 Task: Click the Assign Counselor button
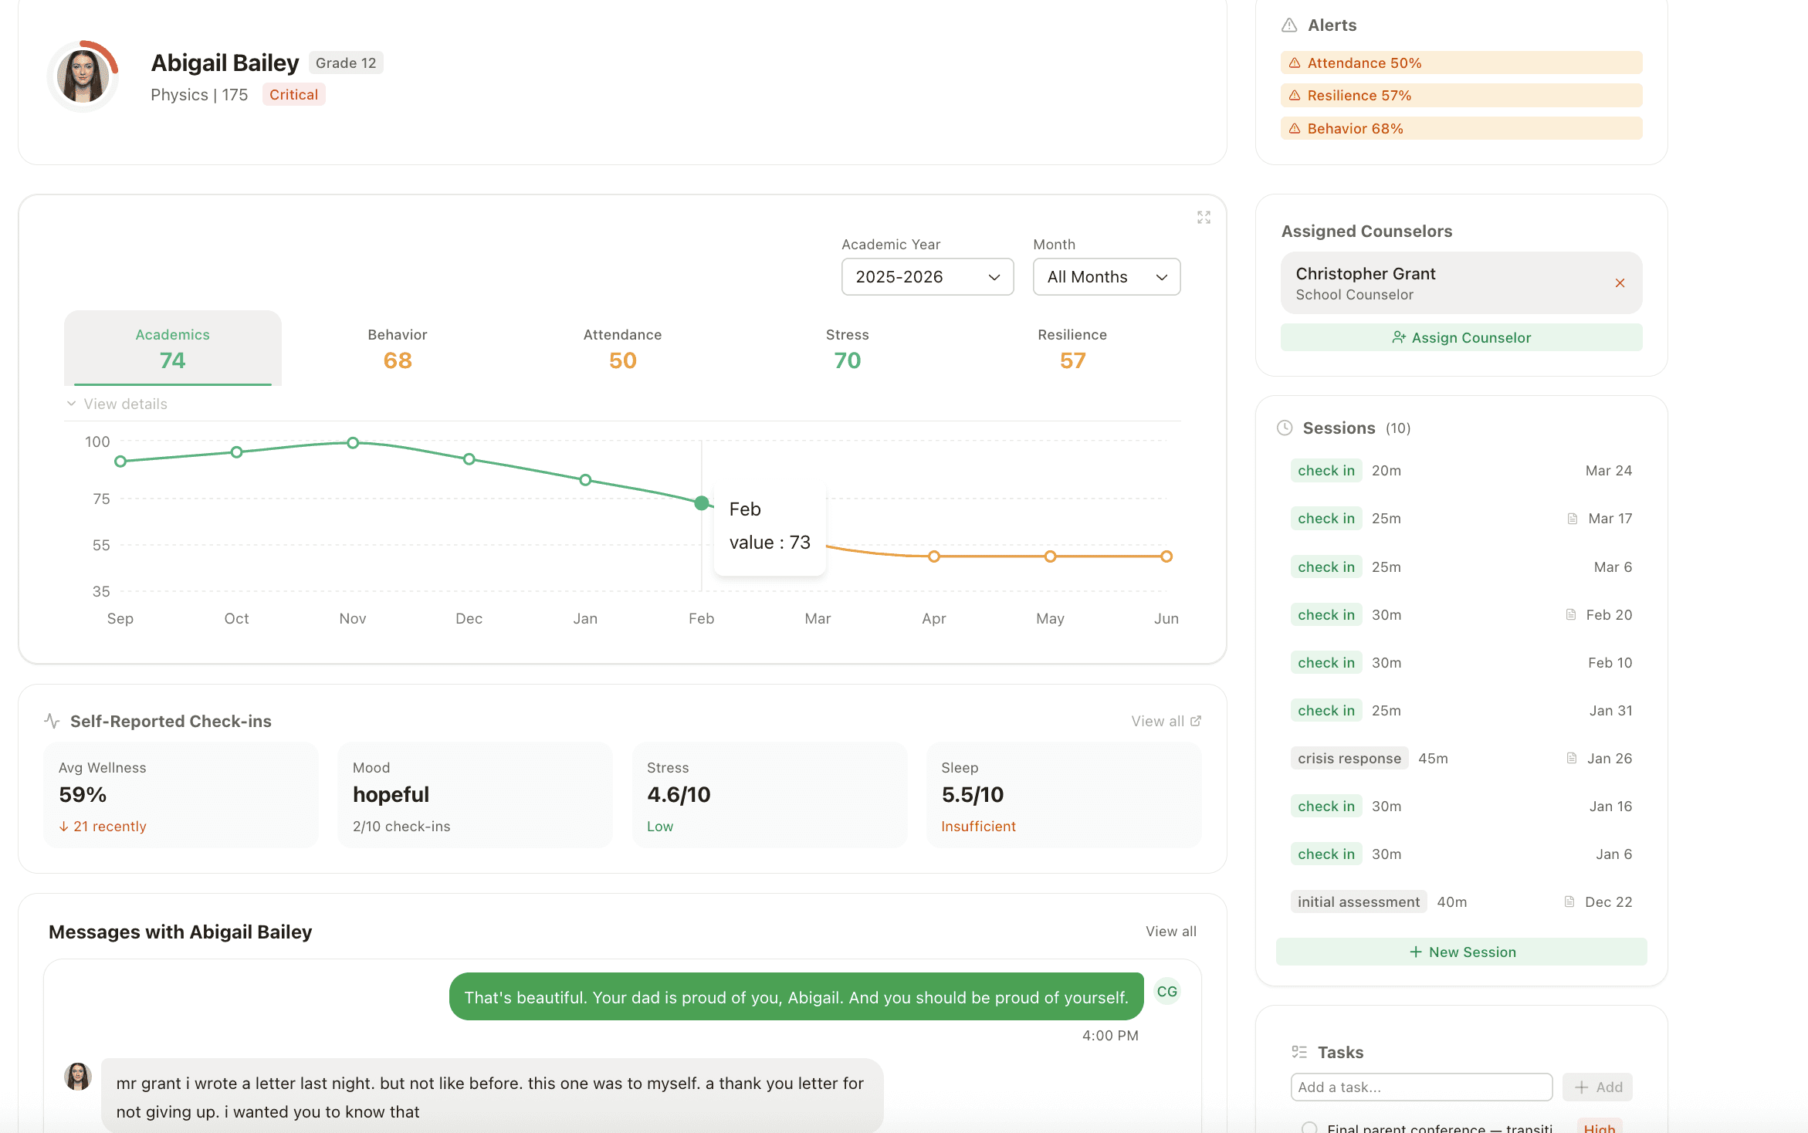[x=1461, y=337]
